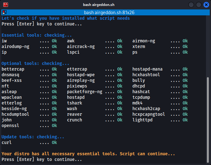The image size is (211, 165).
Task: Click the 'etterlog' tool name
Action: click(12, 103)
